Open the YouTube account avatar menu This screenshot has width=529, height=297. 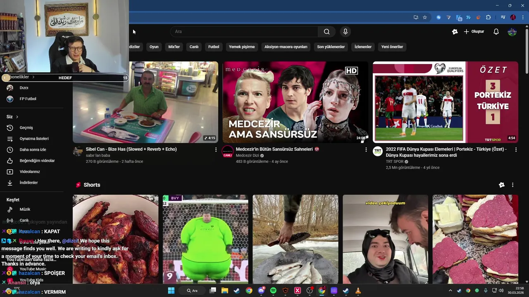(x=512, y=32)
